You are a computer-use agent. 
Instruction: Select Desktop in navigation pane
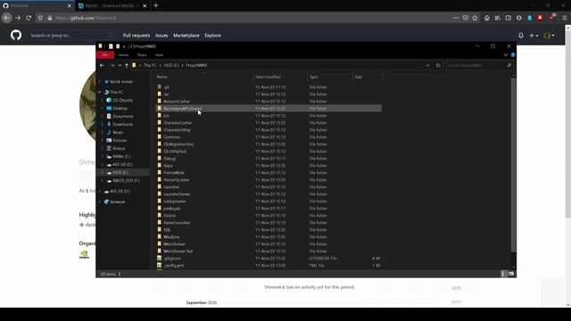pyautogui.click(x=120, y=109)
